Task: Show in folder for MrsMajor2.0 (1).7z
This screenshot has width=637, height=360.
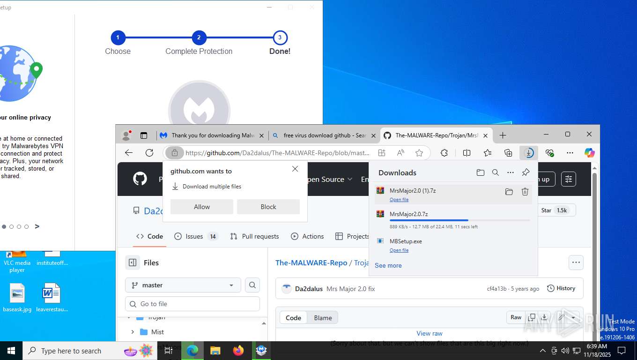Action: pos(509,191)
